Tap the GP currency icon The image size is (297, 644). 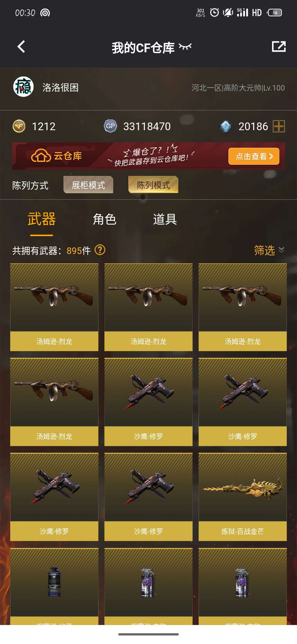point(110,126)
